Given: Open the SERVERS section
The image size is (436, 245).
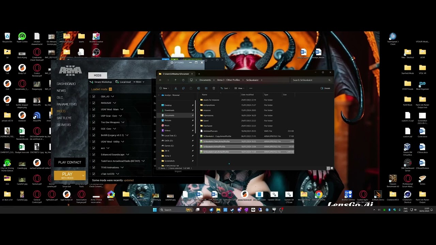Looking at the screenshot, I should tap(64, 125).
